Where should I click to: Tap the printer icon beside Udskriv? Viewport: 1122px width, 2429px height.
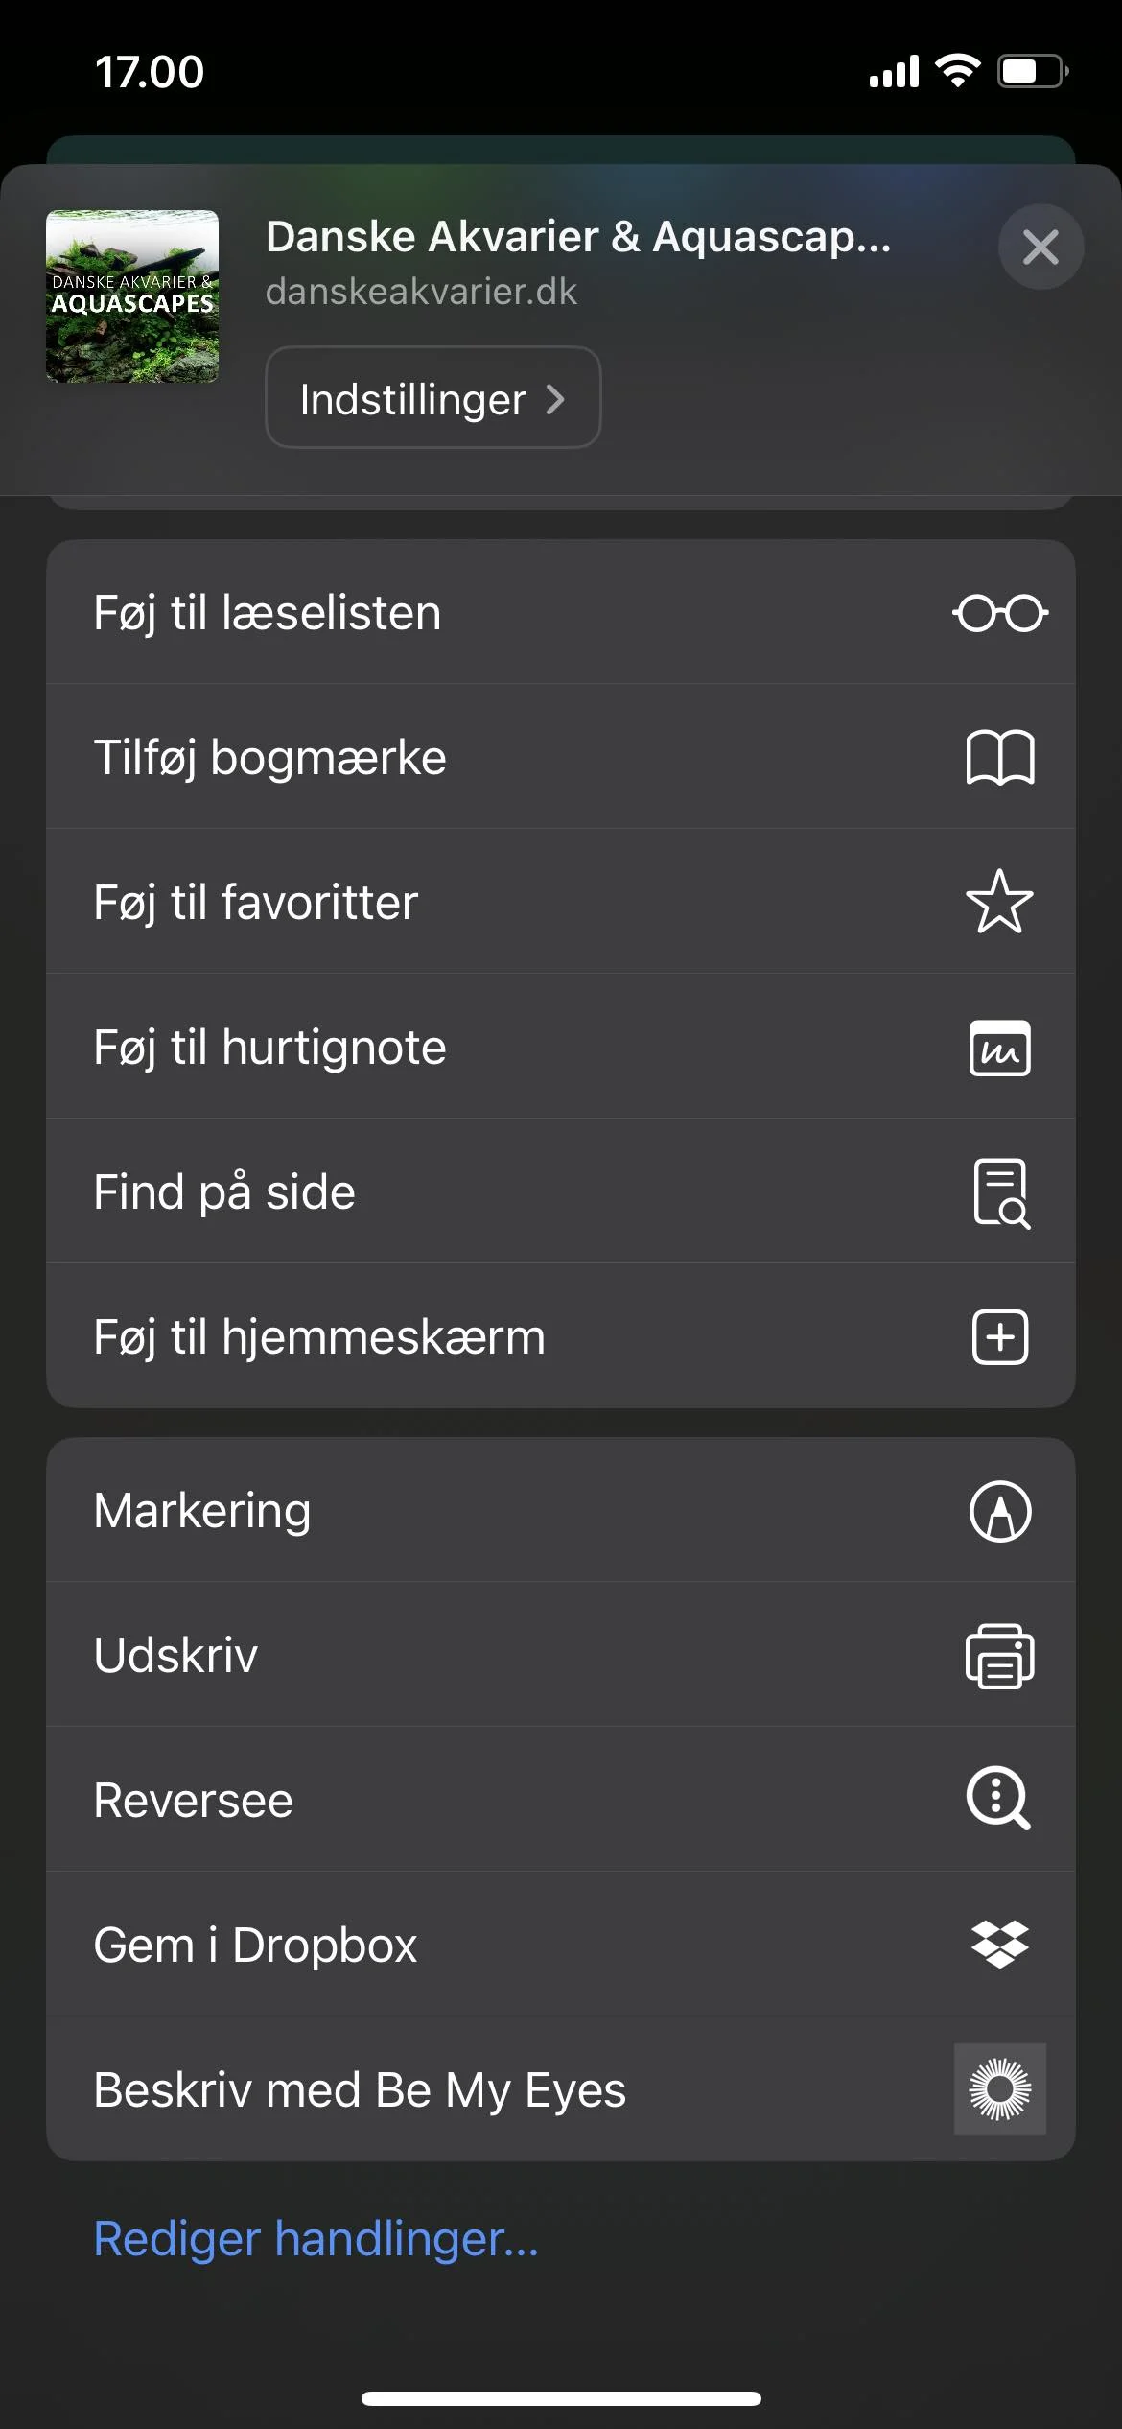point(999,1656)
